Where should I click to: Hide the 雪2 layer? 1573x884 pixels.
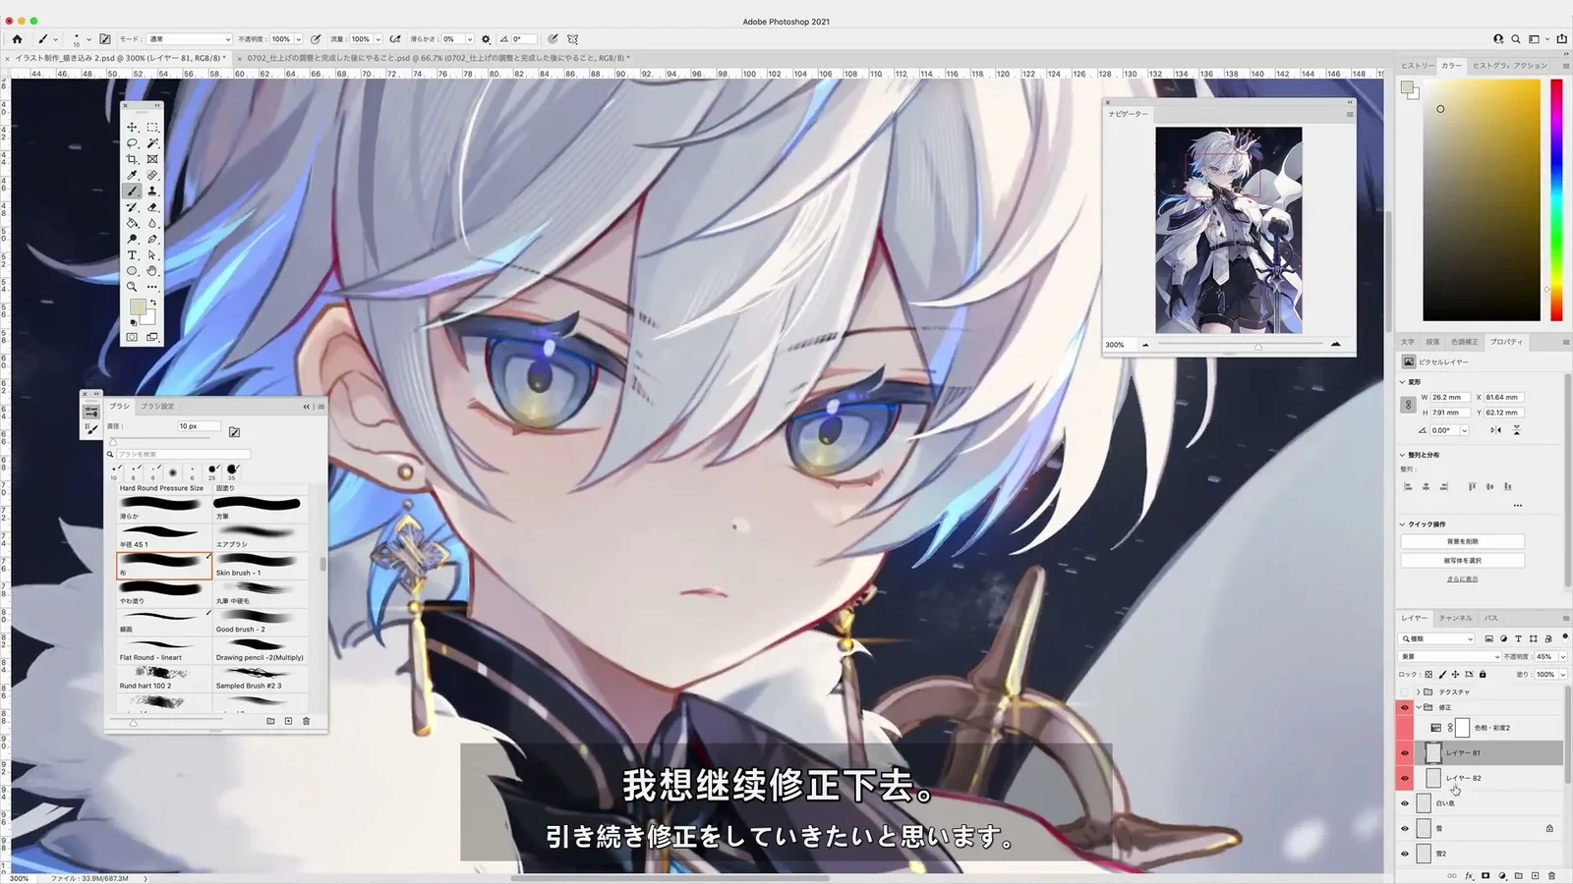pyautogui.click(x=1405, y=854)
